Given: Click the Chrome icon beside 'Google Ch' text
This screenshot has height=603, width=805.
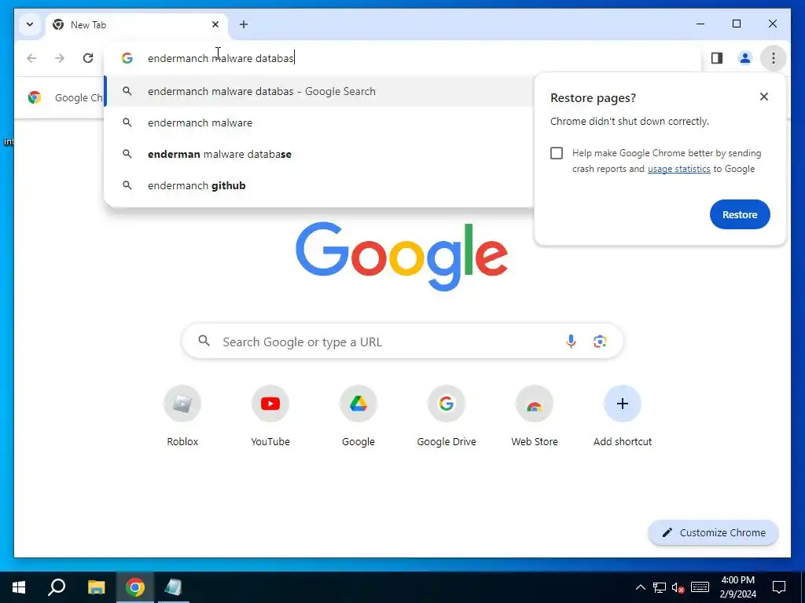Looking at the screenshot, I should (x=35, y=97).
